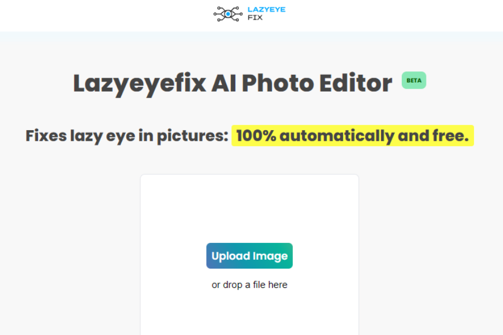
Task: Click the 'Fixes lazy eye in pictures:' text
Action: pos(127,136)
